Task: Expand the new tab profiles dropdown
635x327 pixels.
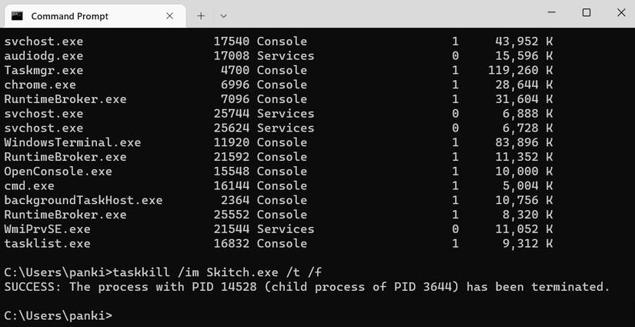Action: point(223,15)
